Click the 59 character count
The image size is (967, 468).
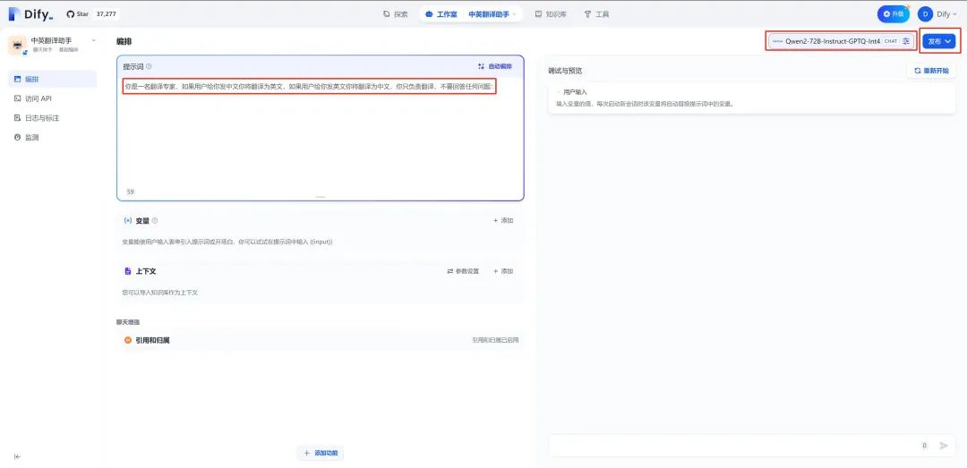pos(130,191)
